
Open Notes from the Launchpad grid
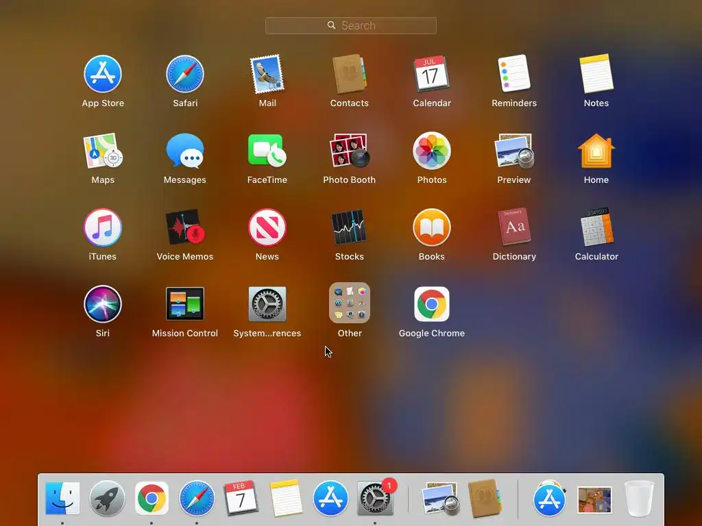(x=596, y=74)
